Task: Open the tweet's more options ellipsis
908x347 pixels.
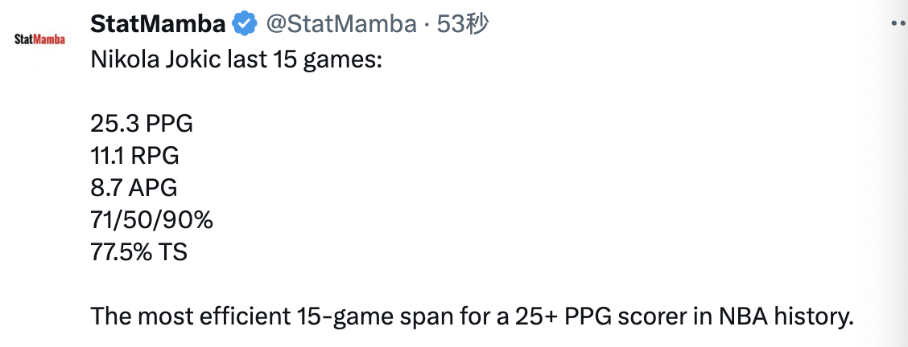Action: (899, 23)
